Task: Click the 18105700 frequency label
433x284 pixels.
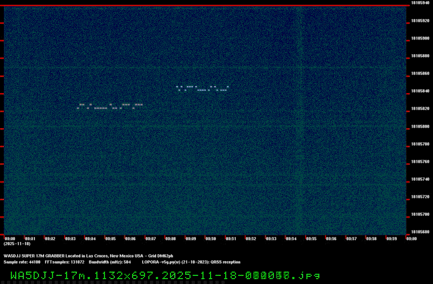Action: (x=420, y=214)
